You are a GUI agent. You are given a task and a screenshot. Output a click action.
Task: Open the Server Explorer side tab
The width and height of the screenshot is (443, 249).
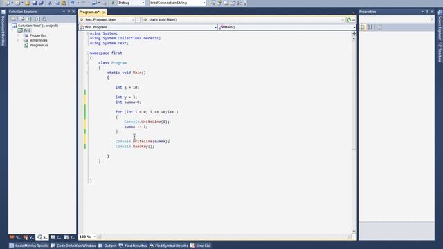click(440, 26)
